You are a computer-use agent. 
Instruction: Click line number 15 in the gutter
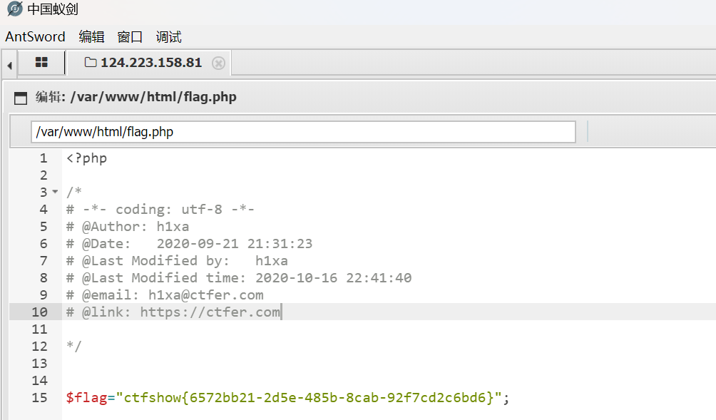click(x=39, y=398)
